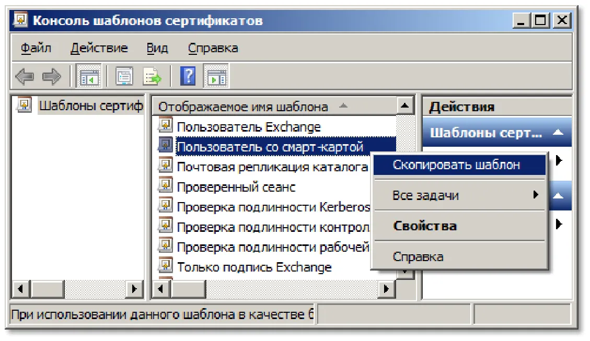
Task: Close the Консоль шаблонов сертификатов window
Action: 562,20
